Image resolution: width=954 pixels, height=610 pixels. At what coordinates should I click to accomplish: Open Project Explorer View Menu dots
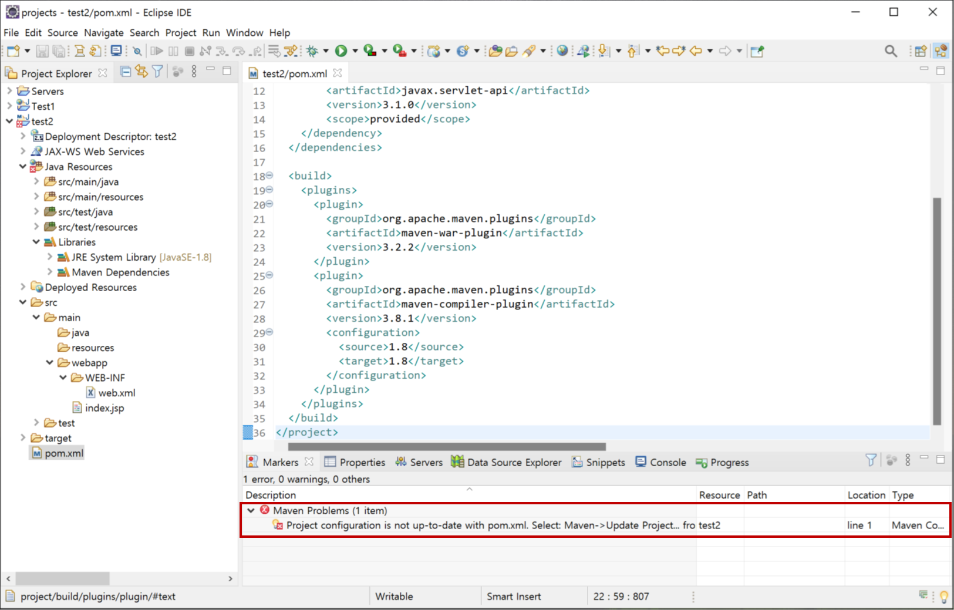194,72
